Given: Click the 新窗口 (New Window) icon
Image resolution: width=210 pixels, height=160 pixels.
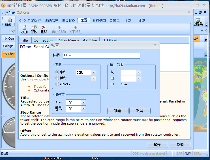Looking at the screenshot, I should [9, 20].
